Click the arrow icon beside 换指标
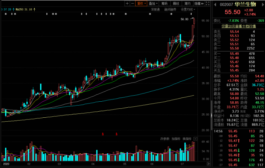265x168 pixels. pos(195,138)
